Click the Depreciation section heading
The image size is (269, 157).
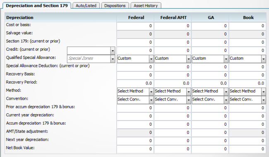[20, 17]
